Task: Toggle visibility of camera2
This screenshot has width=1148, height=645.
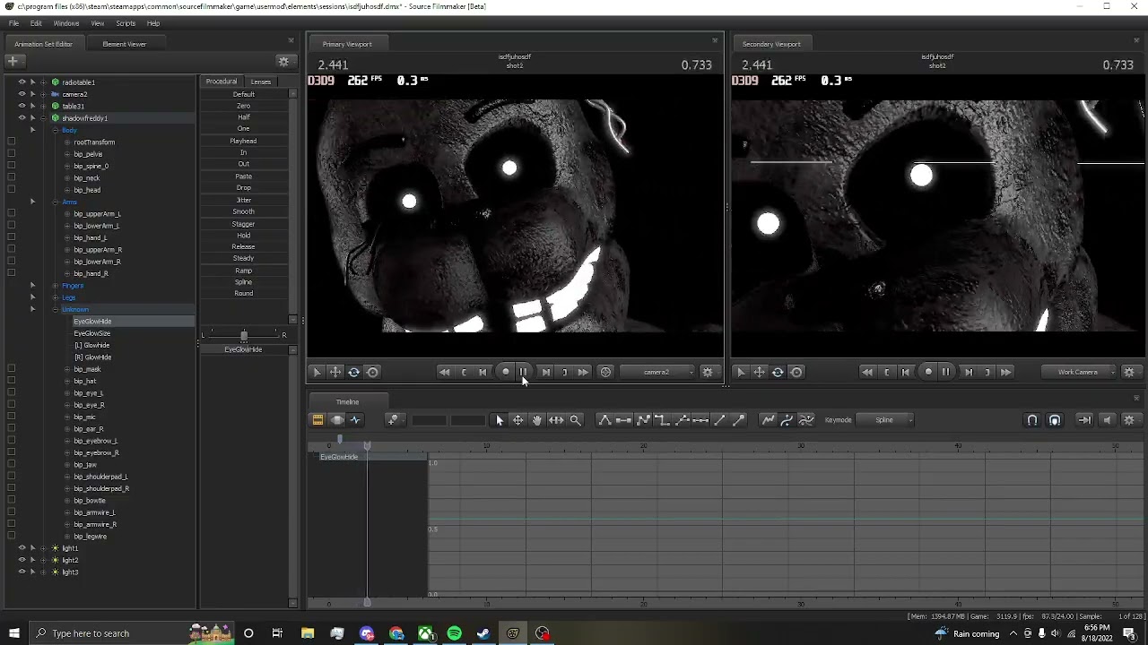Action: click(x=22, y=94)
